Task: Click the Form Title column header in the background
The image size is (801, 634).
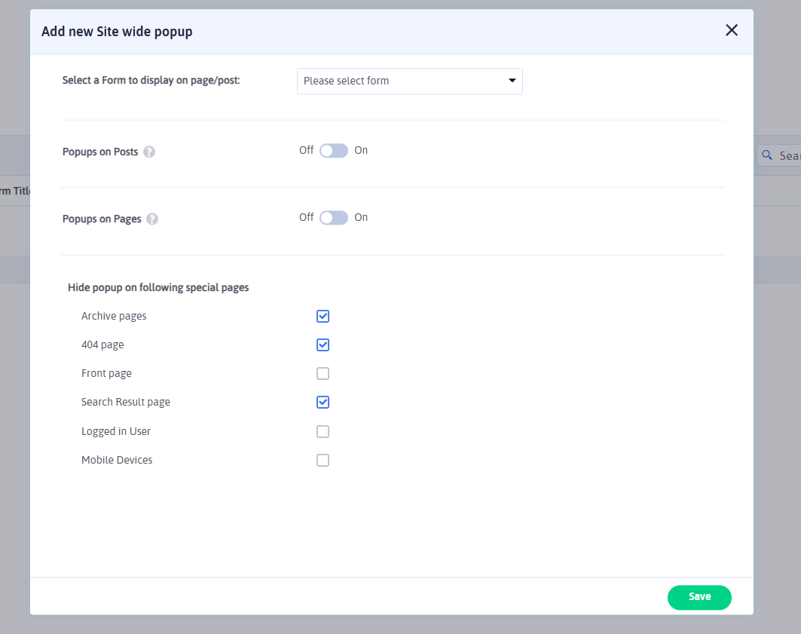Action: 15,191
